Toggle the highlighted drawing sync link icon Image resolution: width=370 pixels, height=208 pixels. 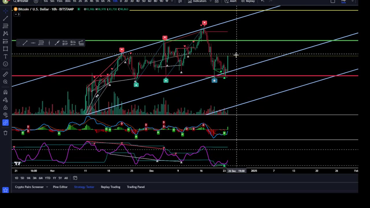tap(5, 123)
